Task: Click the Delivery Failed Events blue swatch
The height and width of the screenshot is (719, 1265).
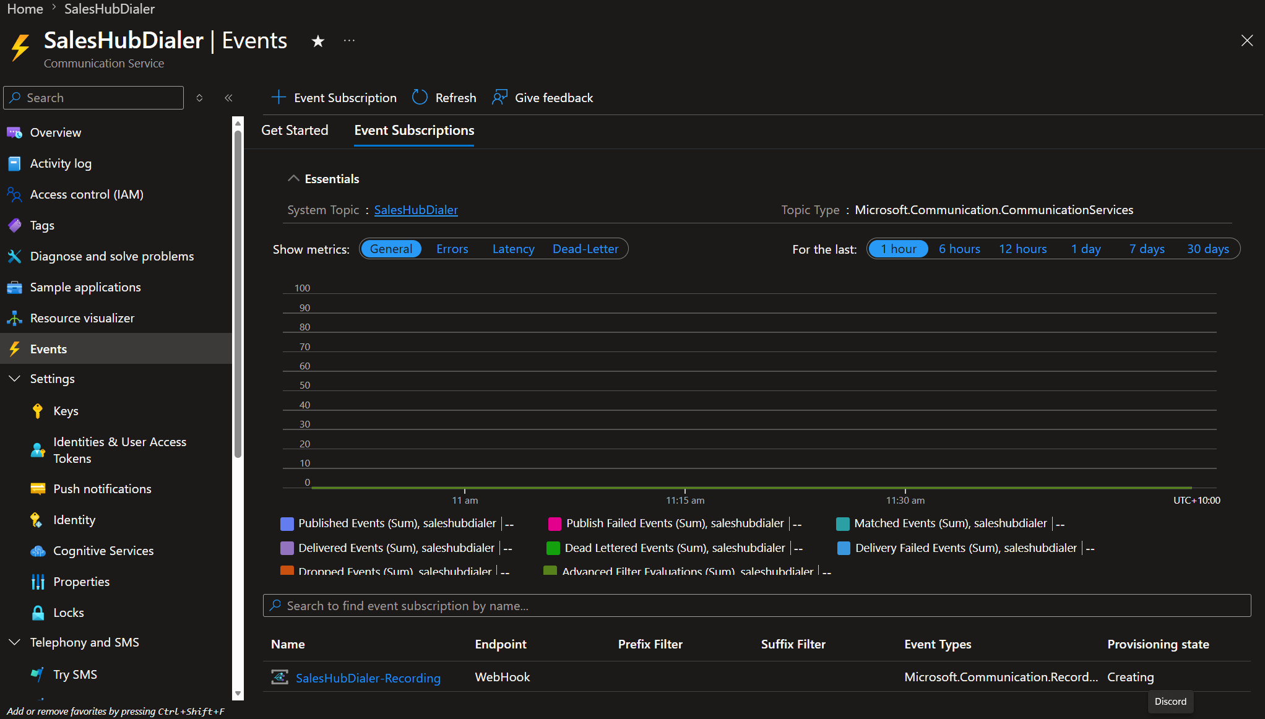Action: [844, 548]
